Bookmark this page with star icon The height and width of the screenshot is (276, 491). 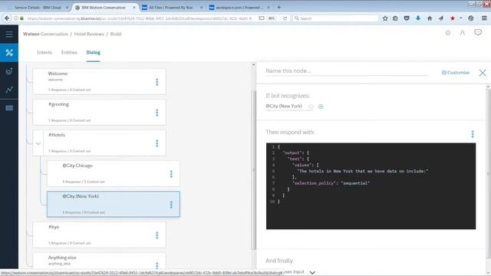click(x=385, y=18)
